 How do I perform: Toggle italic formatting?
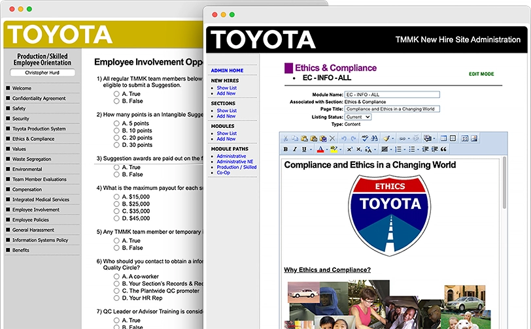(295, 149)
